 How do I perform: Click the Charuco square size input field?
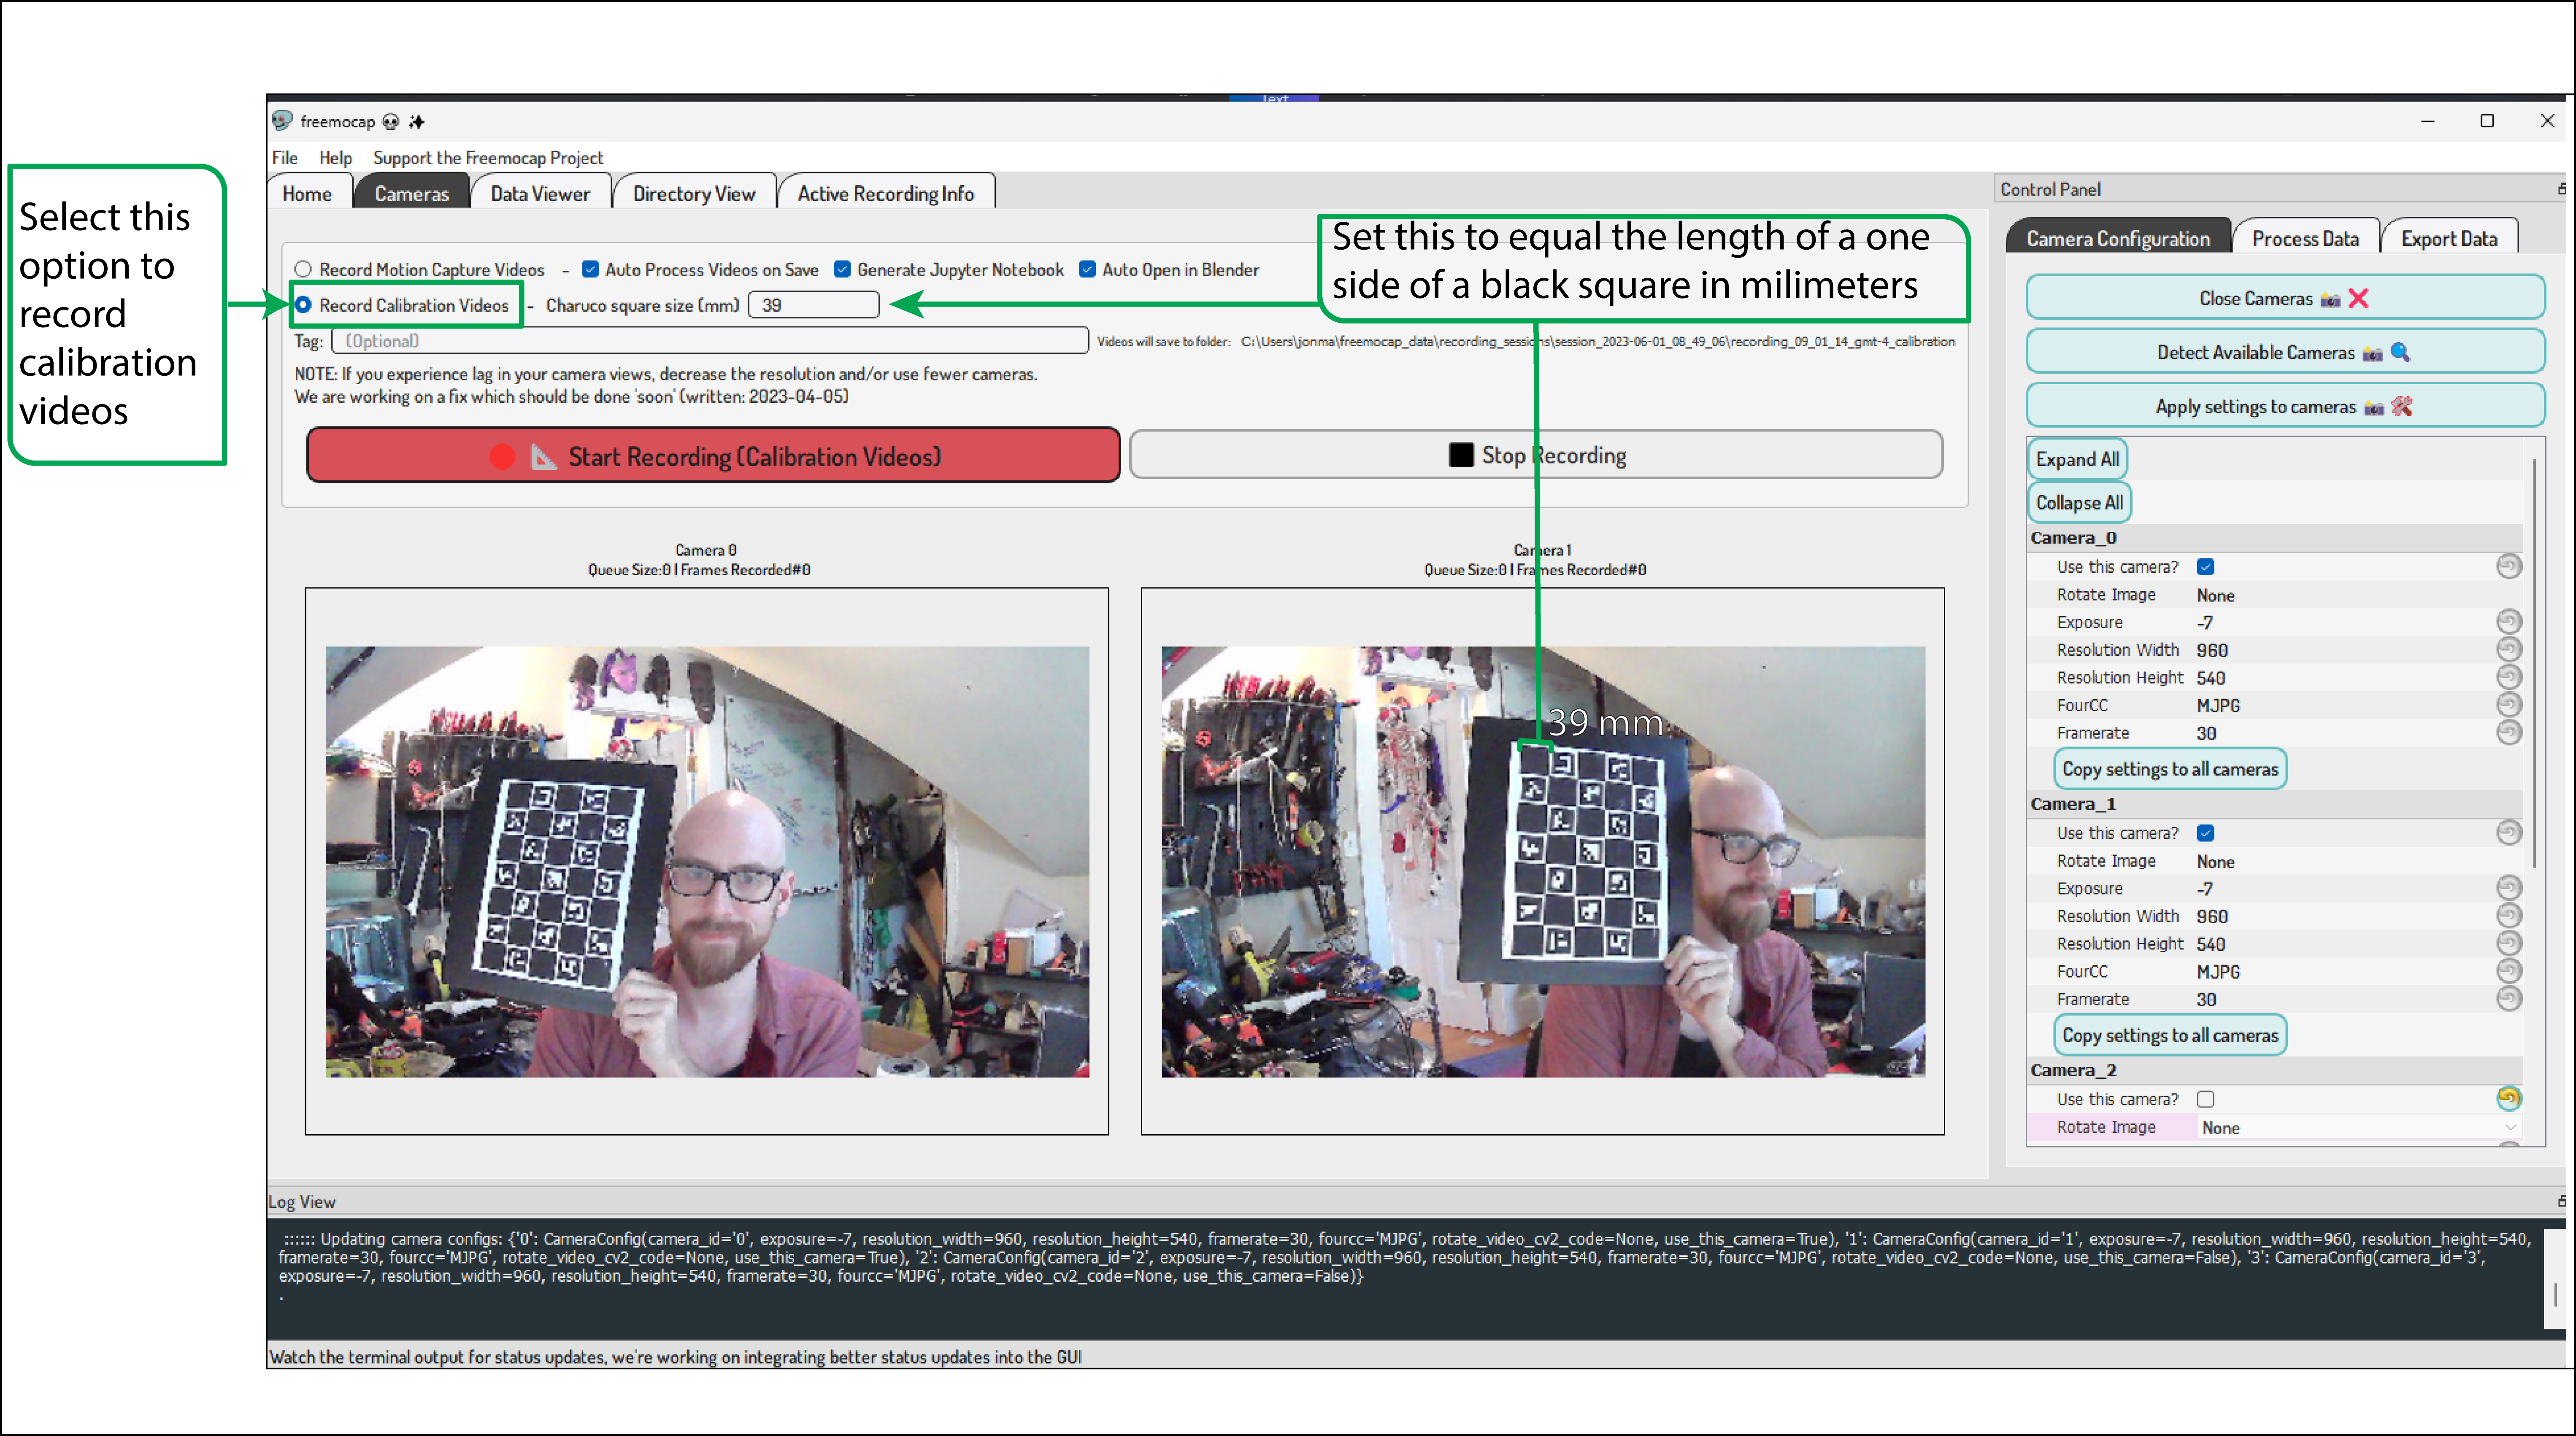click(x=813, y=305)
